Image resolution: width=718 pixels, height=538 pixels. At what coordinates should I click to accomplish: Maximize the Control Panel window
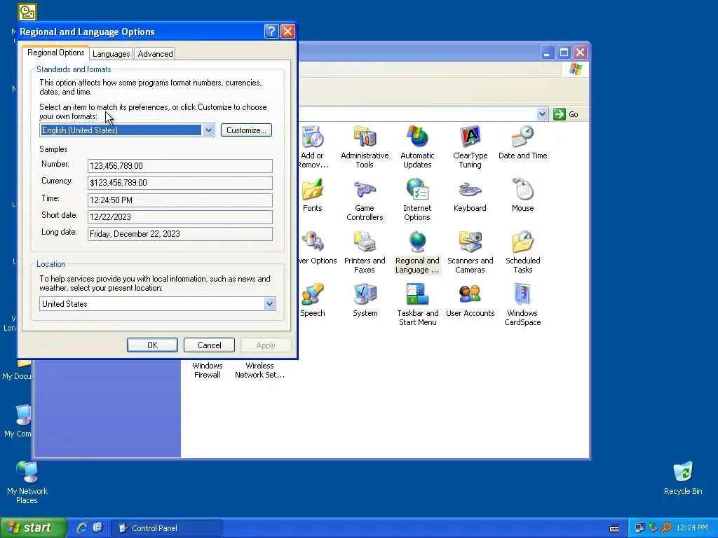pyautogui.click(x=564, y=52)
